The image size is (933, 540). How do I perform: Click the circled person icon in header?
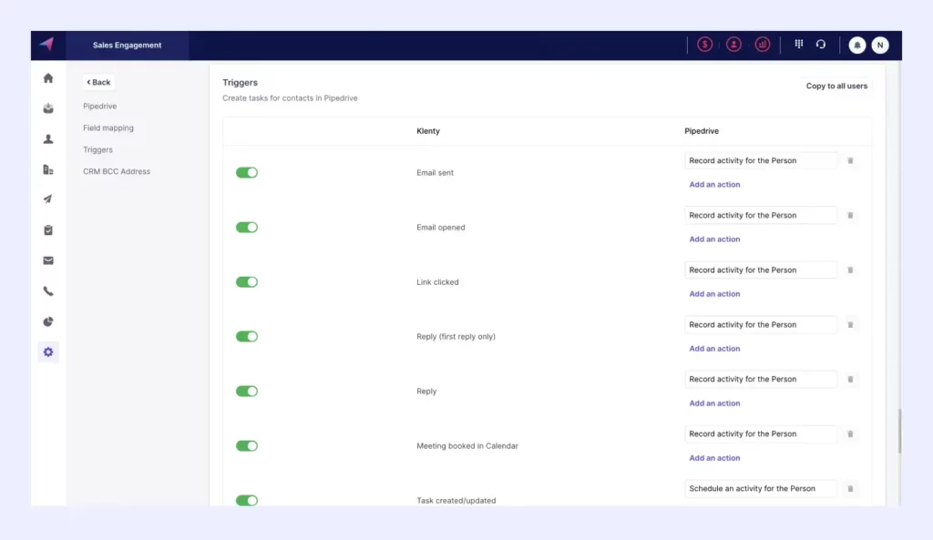point(733,45)
